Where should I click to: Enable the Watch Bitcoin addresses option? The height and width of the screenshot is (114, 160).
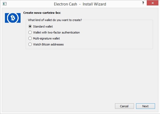click(30, 44)
